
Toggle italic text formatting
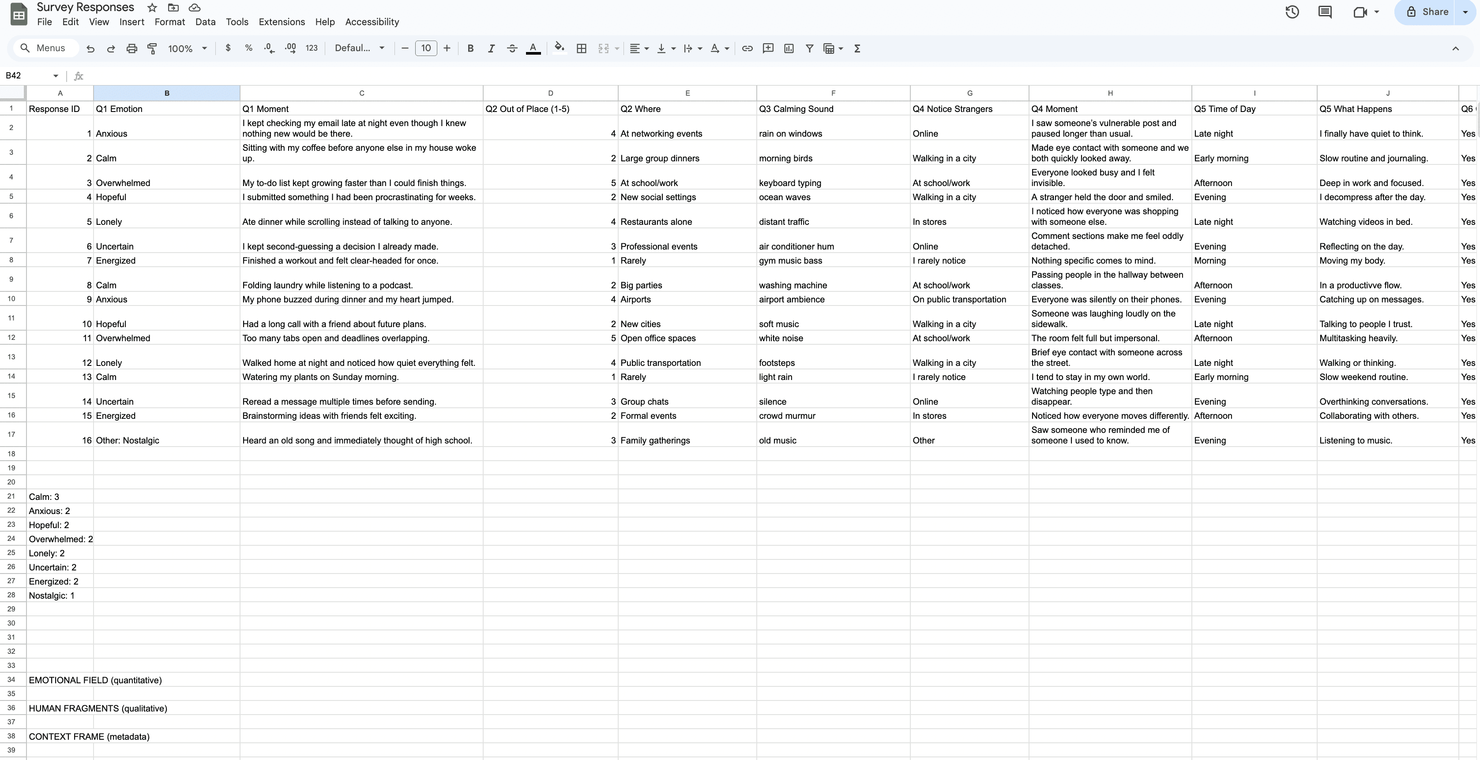pyautogui.click(x=491, y=49)
